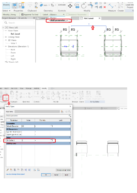Toggle the Append to End checkbox
This screenshot has height=193, width=137.
23,15
